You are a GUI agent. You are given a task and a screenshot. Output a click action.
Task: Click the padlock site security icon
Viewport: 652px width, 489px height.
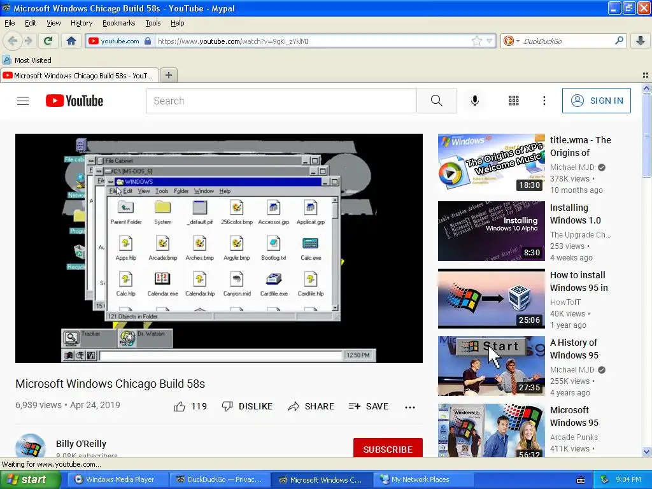pyautogui.click(x=148, y=41)
